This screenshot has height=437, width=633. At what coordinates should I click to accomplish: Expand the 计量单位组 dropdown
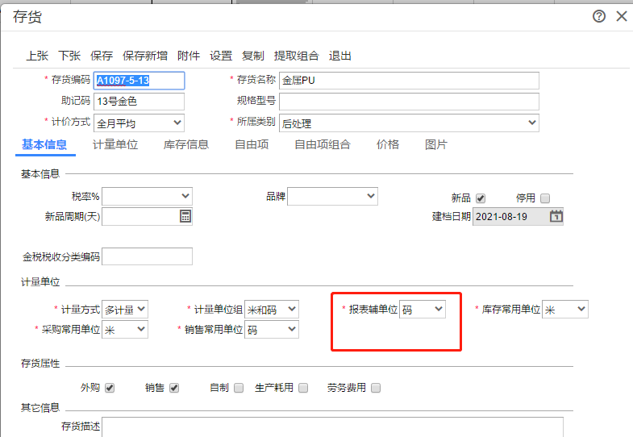pos(272,310)
